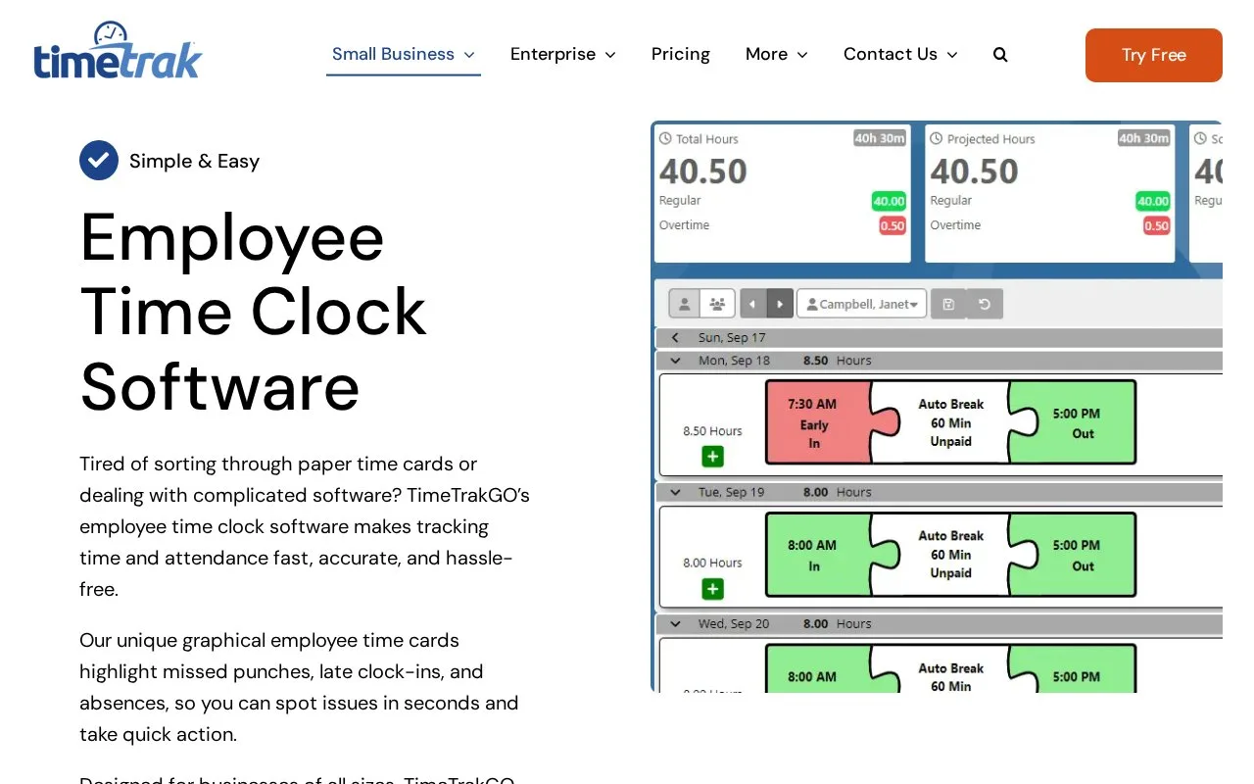Click Tuesday's Auto Break 60 Min piece
This screenshot has height=784, width=1254.
coord(950,555)
